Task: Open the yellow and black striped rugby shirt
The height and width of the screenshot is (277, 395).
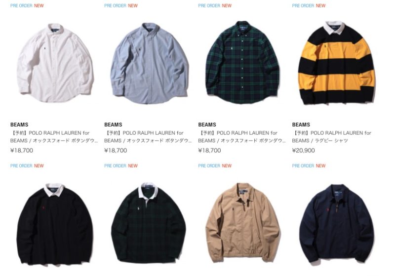Action: pyautogui.click(x=337, y=63)
